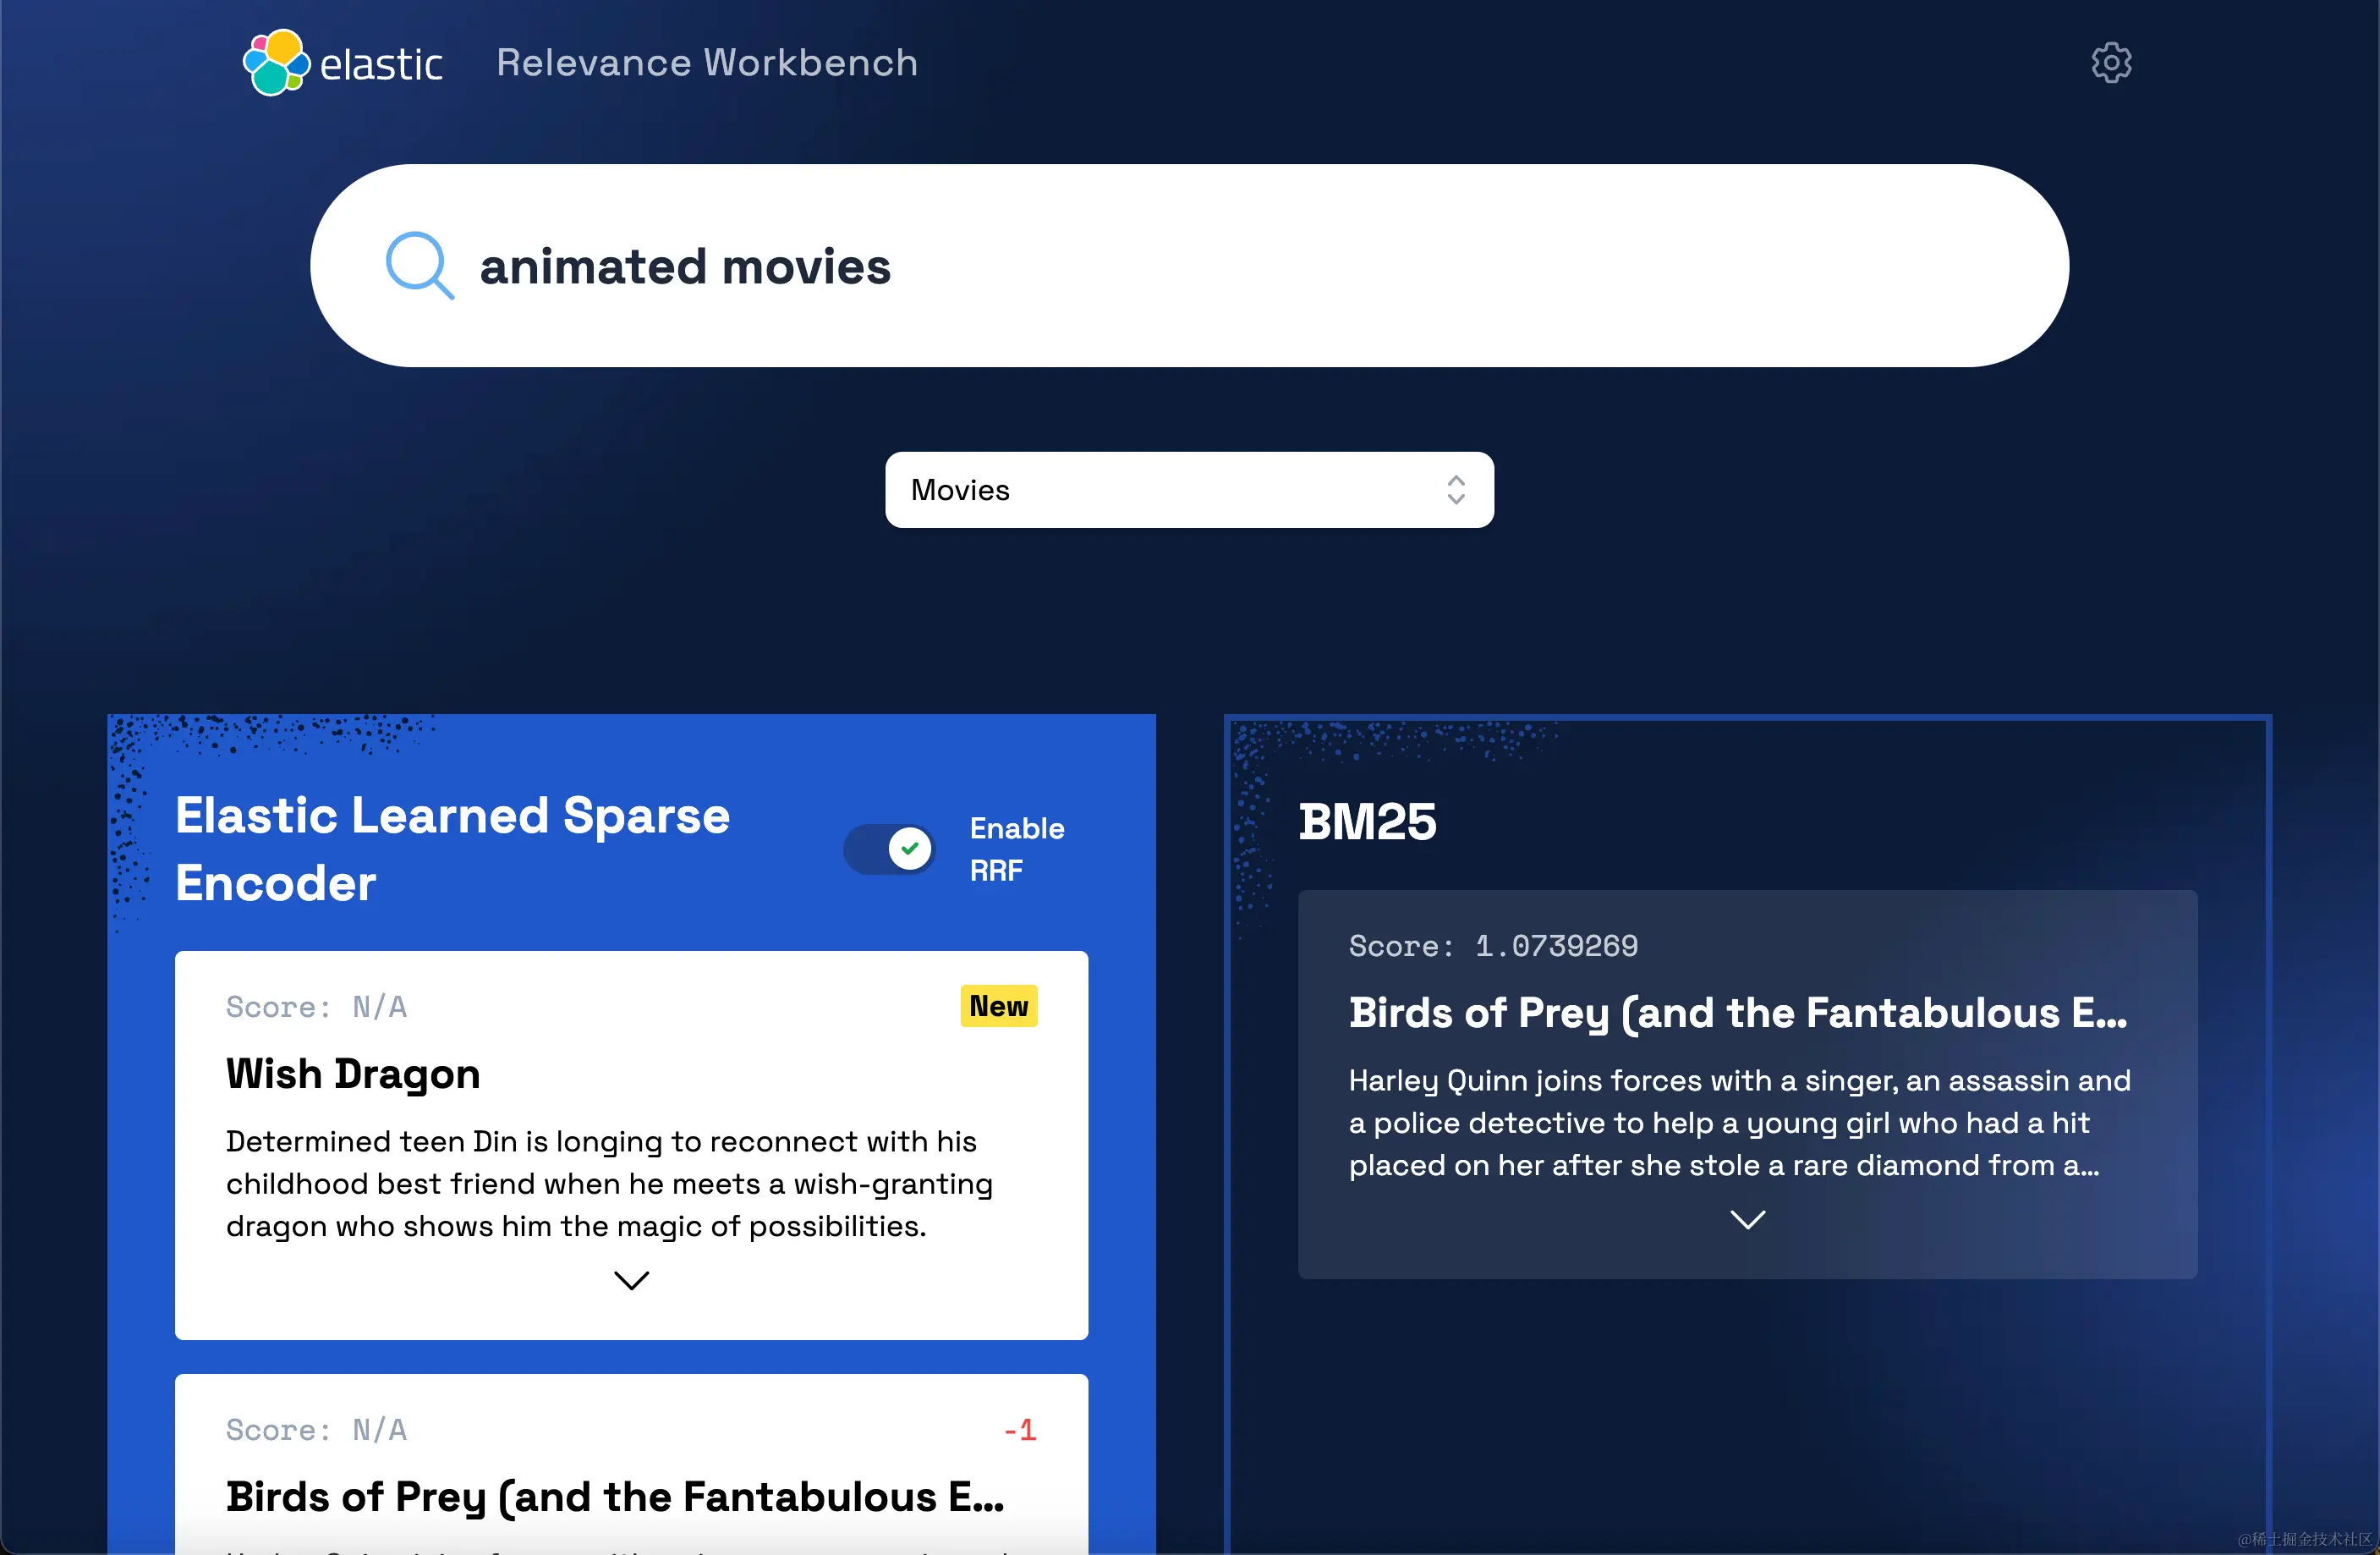Click the magnifying glass search icon
This screenshot has width=2380, height=1555.
click(x=419, y=265)
